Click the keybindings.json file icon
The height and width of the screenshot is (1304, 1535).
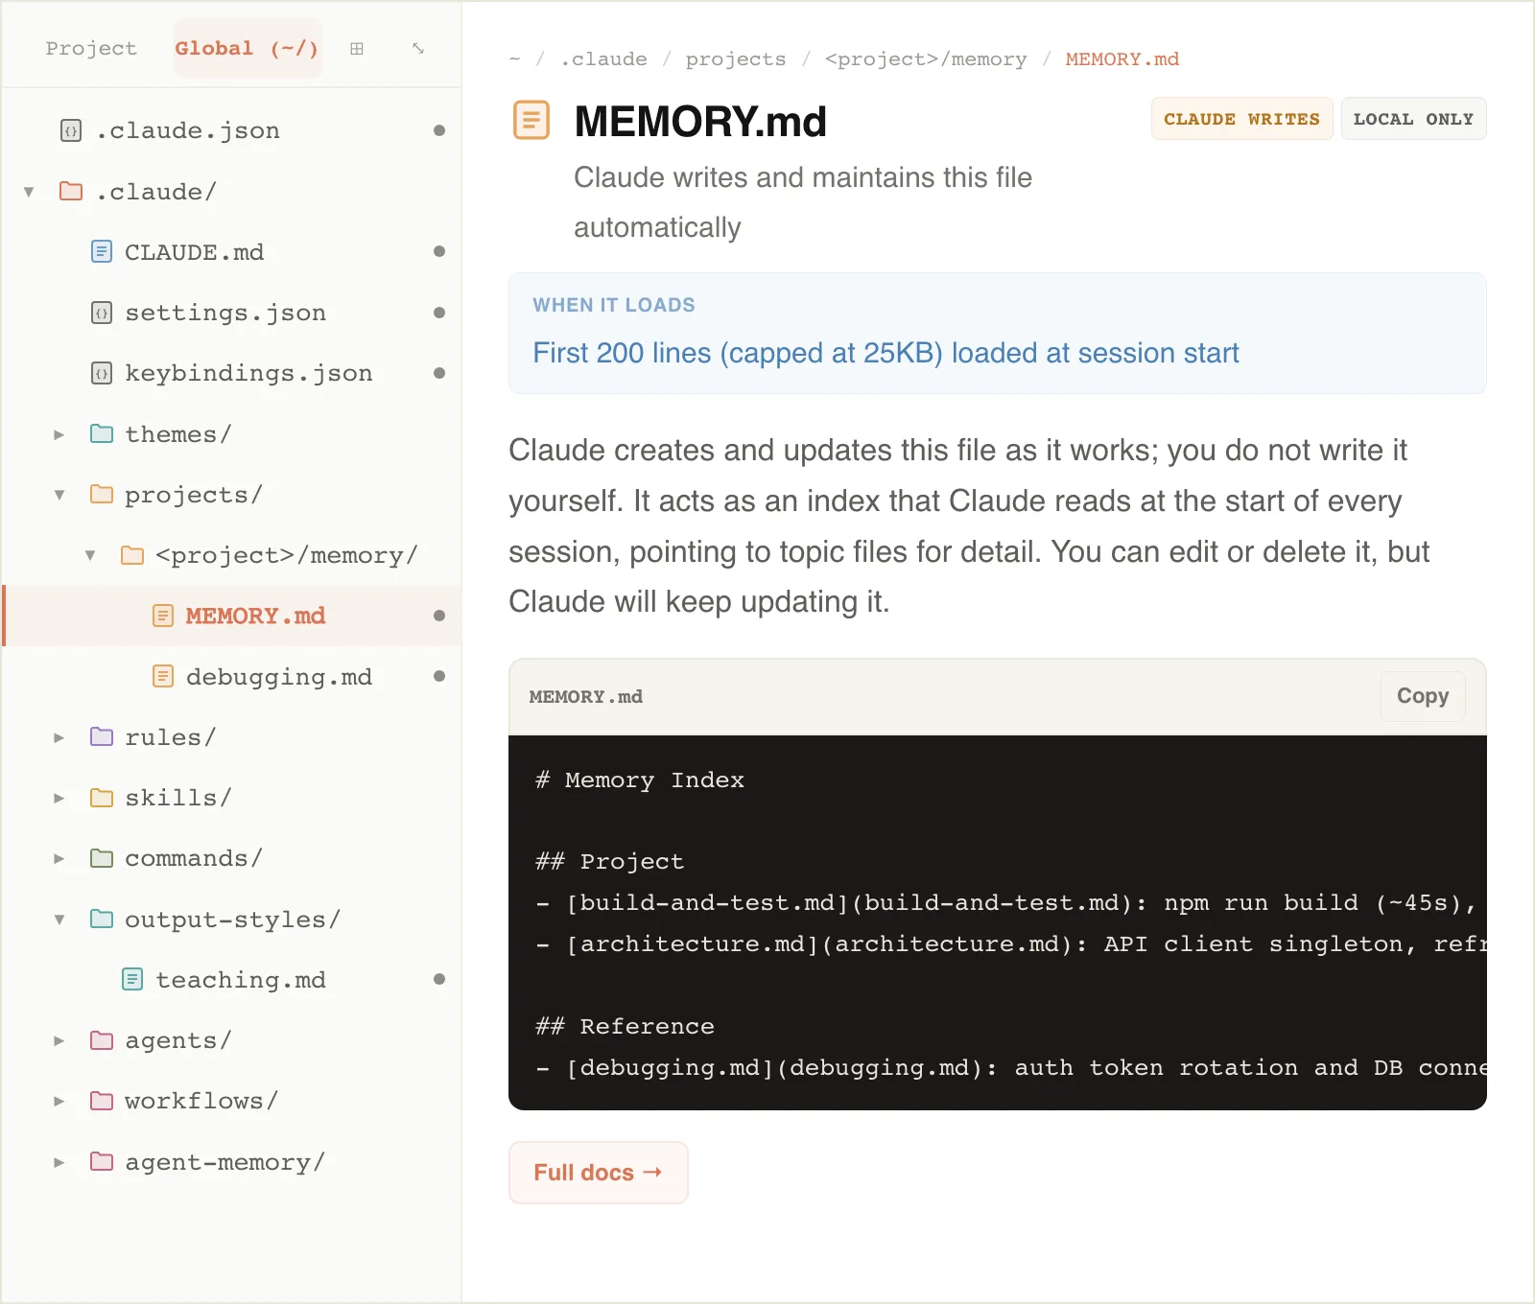click(102, 373)
